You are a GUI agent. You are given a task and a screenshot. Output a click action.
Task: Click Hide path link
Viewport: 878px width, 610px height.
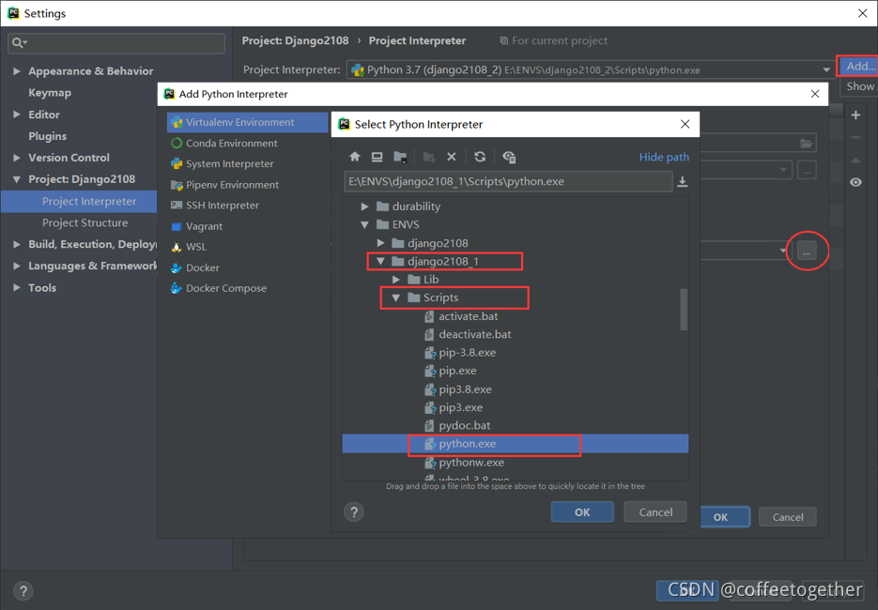coord(664,158)
